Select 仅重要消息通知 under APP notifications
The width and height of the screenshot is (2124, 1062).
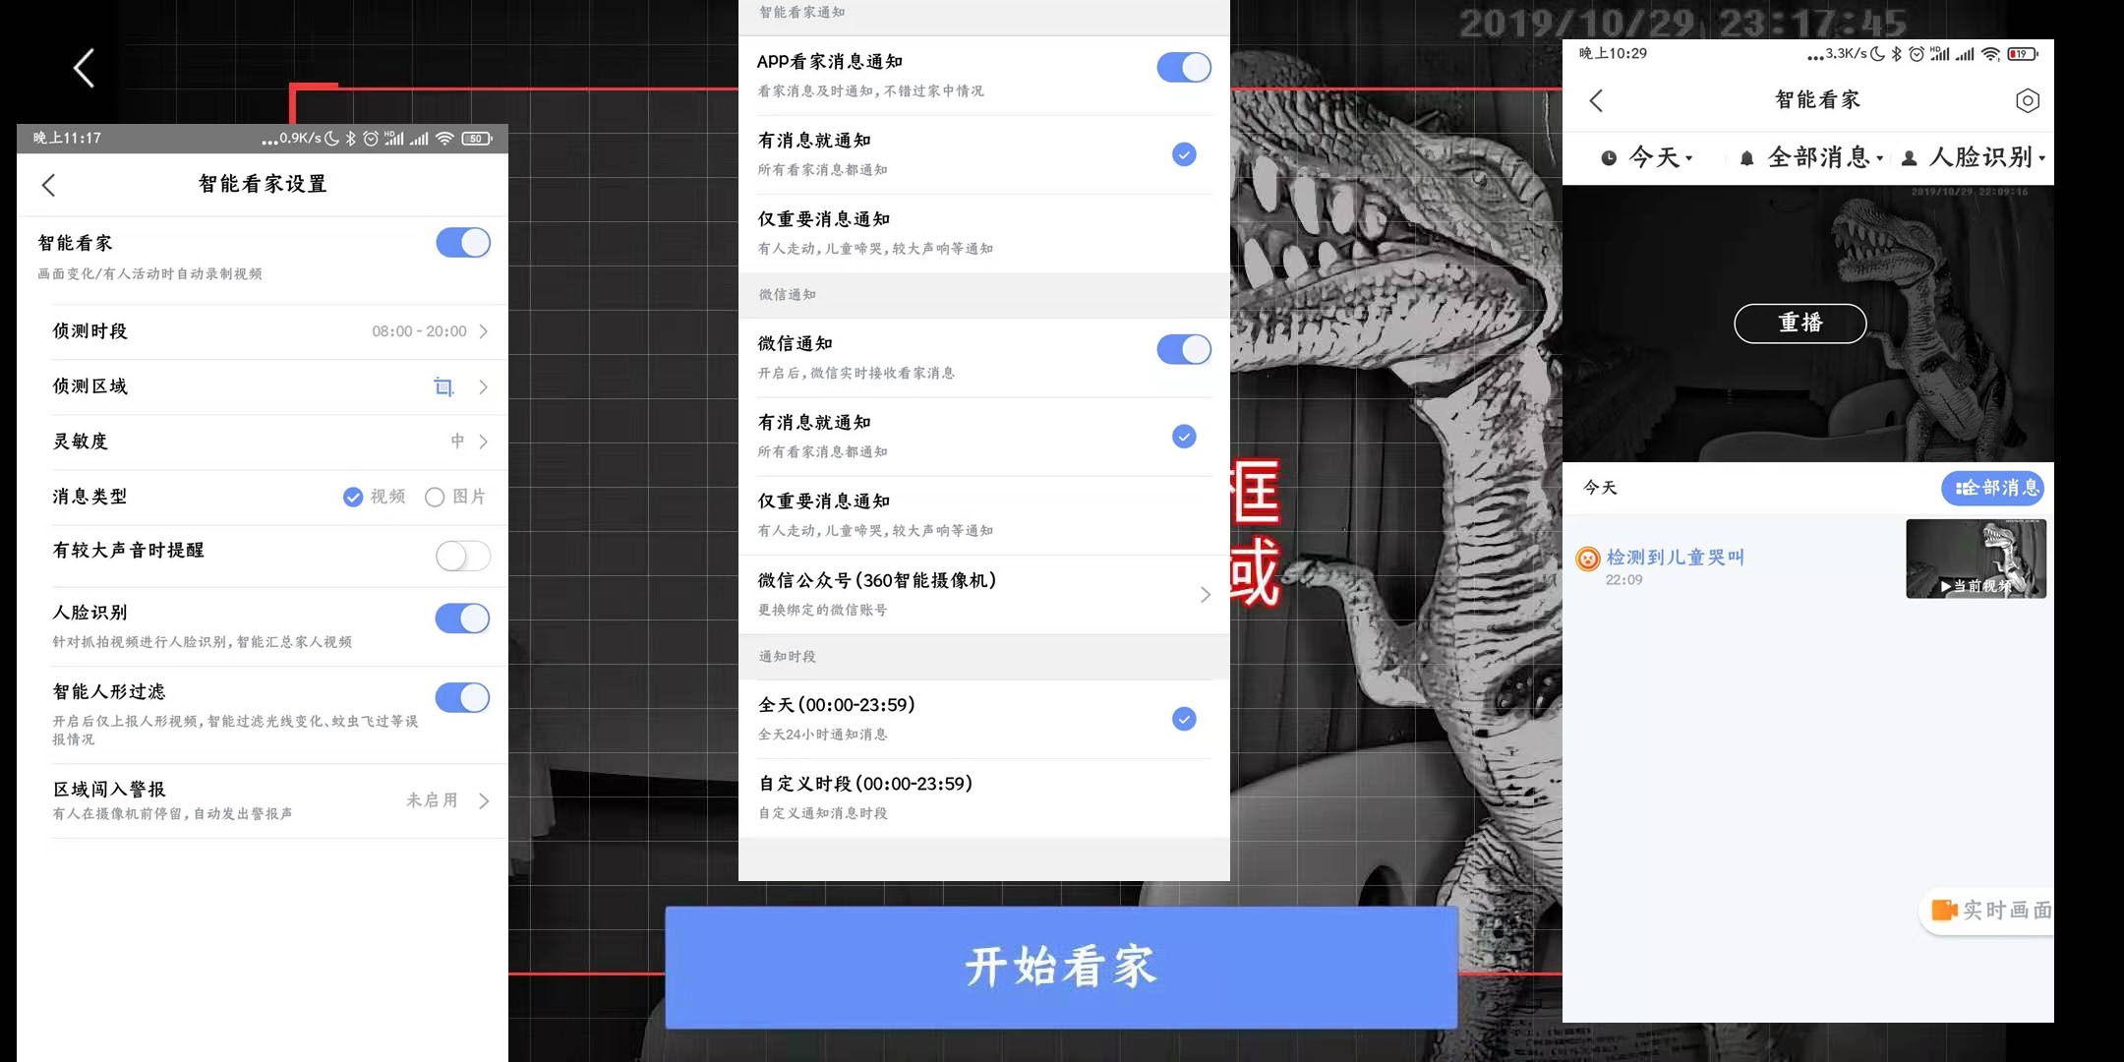pyautogui.click(x=984, y=233)
